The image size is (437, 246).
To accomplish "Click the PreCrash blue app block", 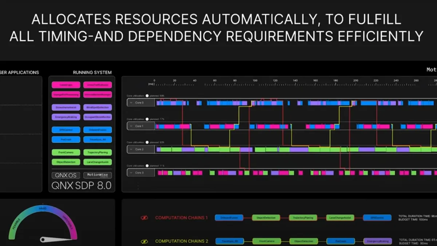I will [66, 140].
